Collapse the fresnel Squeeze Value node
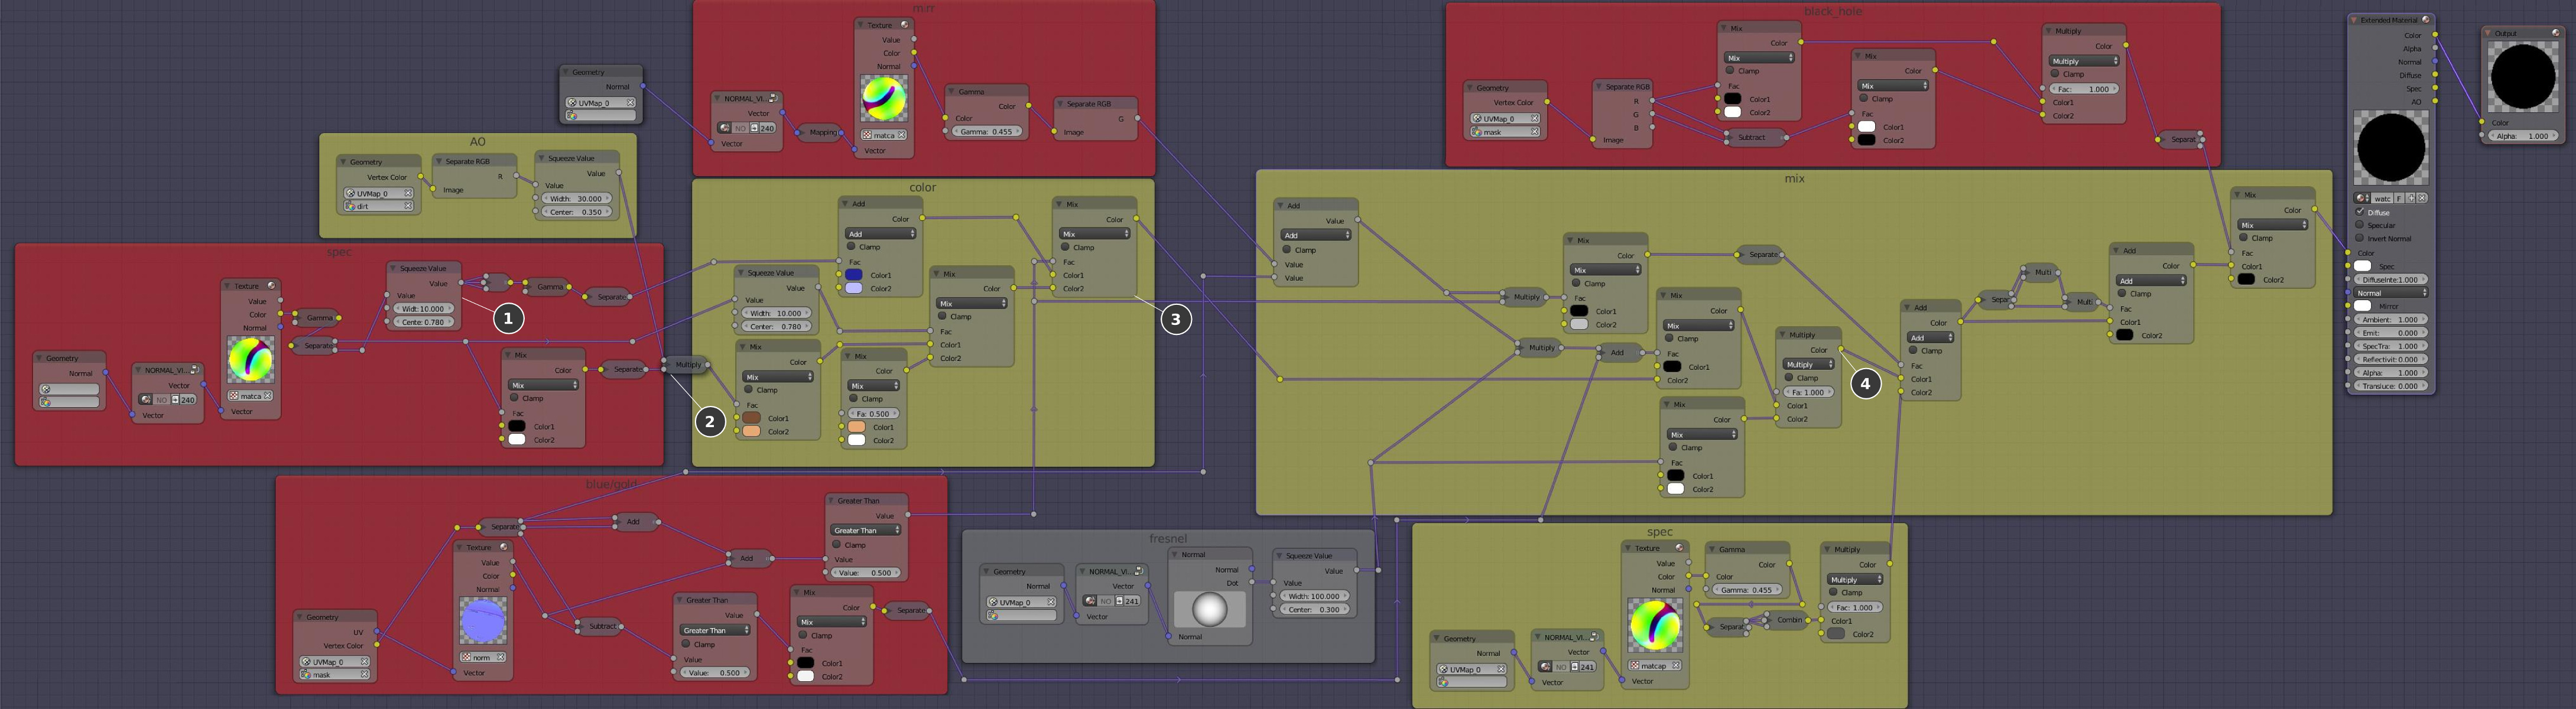 point(1279,556)
